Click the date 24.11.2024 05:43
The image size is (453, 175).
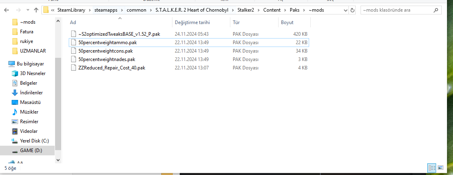(192, 34)
